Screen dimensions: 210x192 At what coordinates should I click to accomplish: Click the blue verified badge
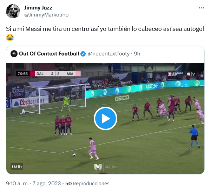tap(83, 54)
